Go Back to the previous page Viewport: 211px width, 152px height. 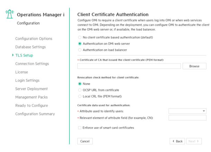(x=177, y=141)
